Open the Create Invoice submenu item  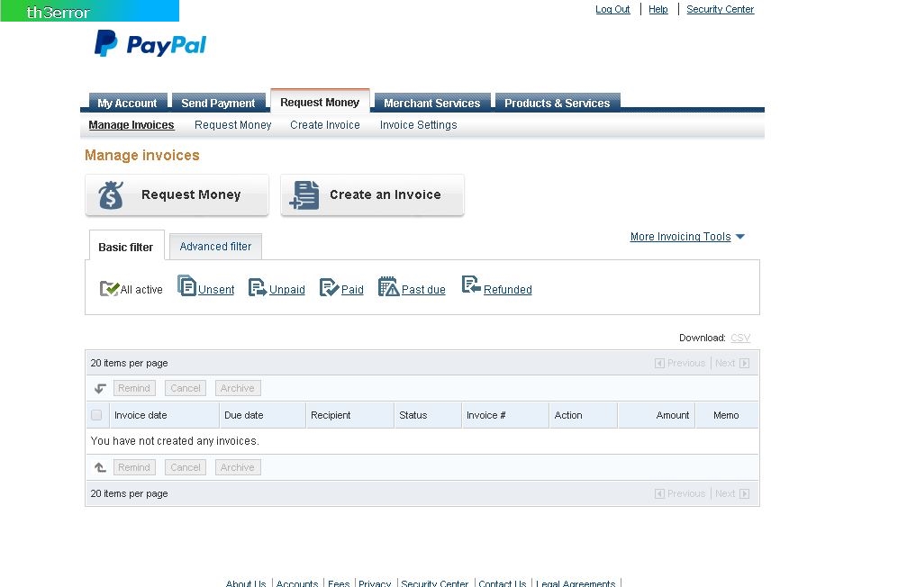point(325,125)
